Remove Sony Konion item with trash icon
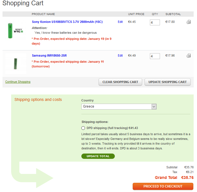This screenshot has height=192, width=197. pyautogui.click(x=188, y=22)
